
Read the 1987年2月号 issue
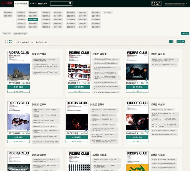pos(79,87)
